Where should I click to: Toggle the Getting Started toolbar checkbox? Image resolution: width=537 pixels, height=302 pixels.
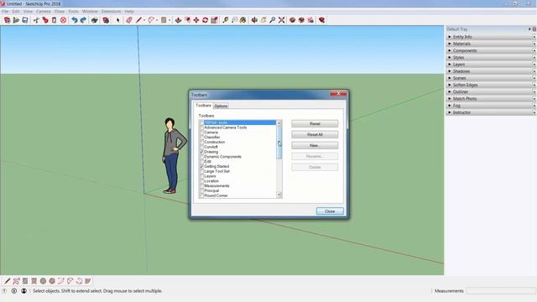(x=201, y=166)
